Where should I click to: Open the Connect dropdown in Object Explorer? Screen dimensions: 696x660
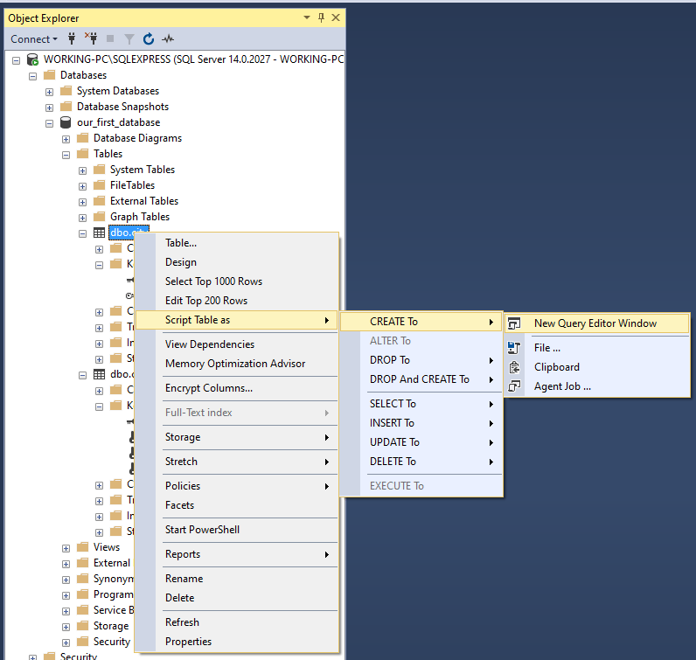pyautogui.click(x=34, y=39)
